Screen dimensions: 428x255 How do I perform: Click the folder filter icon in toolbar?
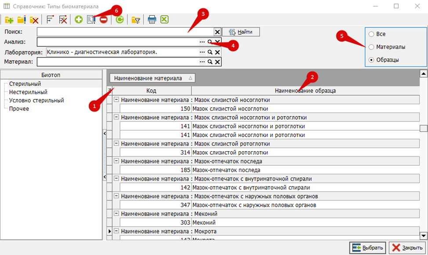pyautogui.click(x=136, y=20)
